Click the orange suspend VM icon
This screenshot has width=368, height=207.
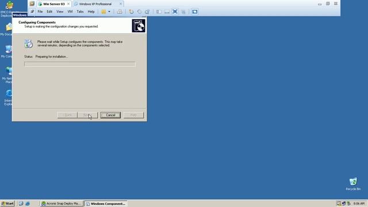103,11
